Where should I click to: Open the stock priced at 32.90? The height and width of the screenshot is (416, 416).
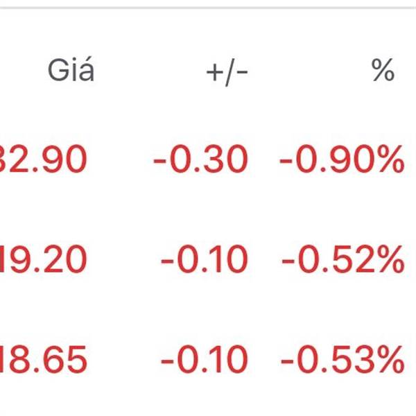pyautogui.click(x=208, y=159)
